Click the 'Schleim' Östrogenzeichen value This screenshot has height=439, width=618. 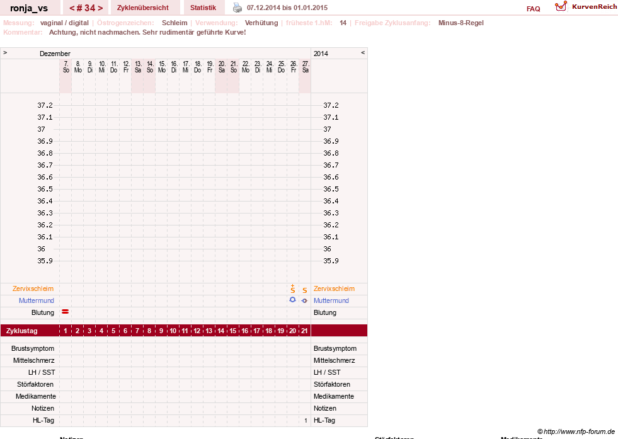point(175,23)
